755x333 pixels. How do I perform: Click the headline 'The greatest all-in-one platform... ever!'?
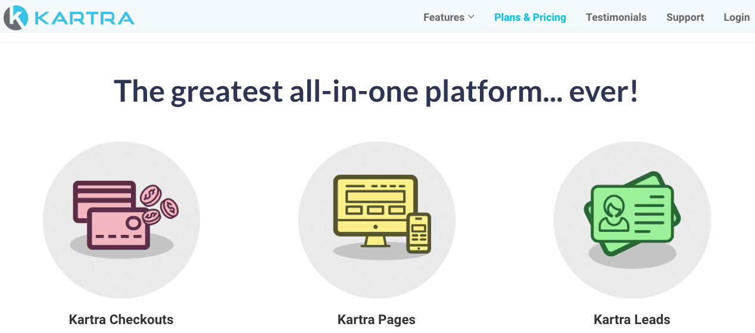(376, 91)
